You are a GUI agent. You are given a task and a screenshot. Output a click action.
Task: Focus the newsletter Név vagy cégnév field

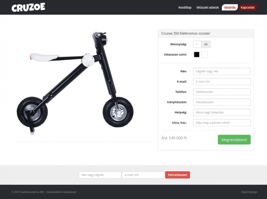pyautogui.click(x=100, y=175)
